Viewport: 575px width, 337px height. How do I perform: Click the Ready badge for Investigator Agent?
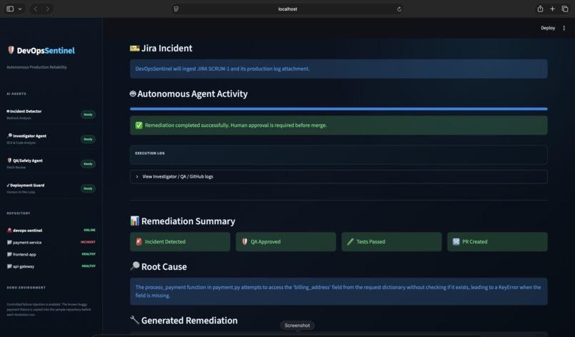coord(88,139)
